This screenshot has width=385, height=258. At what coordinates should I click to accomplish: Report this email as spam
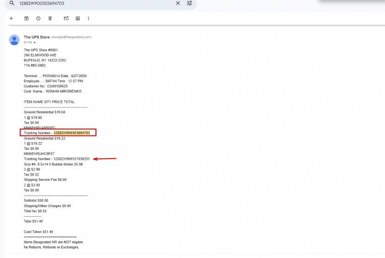(38, 19)
